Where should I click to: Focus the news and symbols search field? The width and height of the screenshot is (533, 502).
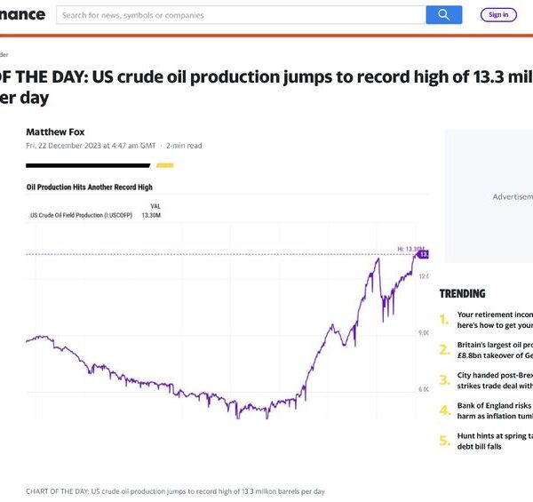[x=240, y=15]
